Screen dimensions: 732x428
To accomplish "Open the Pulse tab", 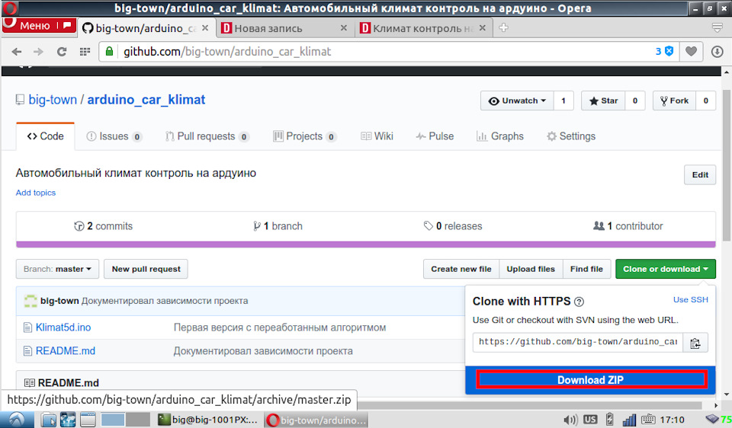I will pos(435,136).
